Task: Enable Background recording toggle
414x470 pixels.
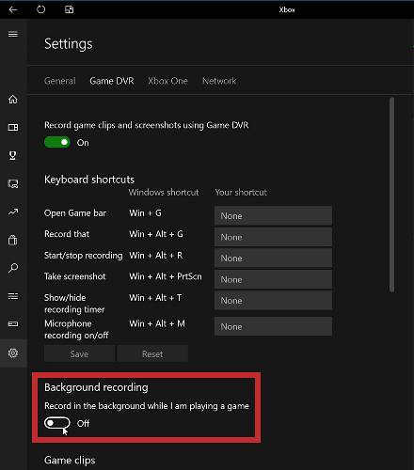Action: (57, 423)
